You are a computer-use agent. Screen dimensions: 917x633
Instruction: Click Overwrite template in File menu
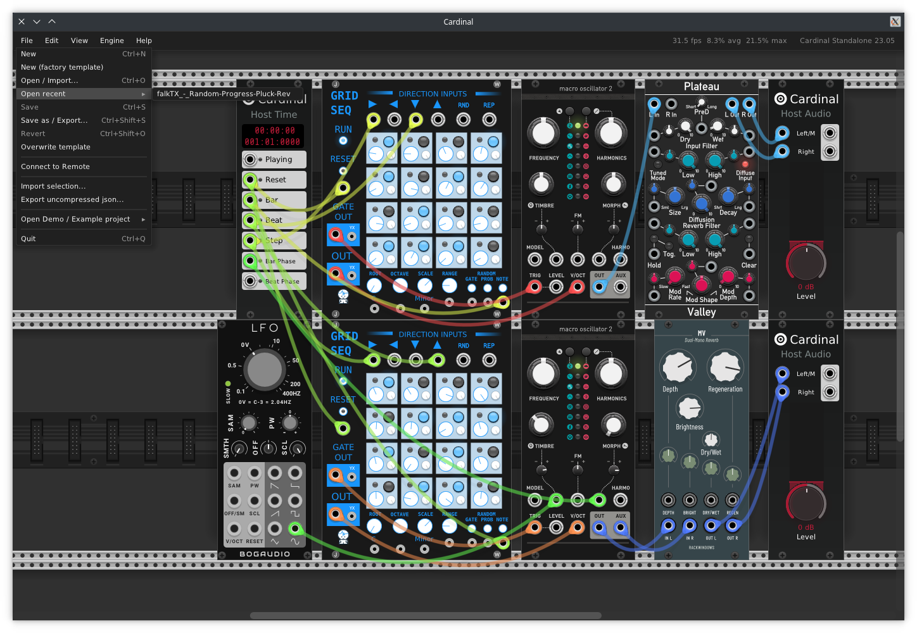[84, 147]
